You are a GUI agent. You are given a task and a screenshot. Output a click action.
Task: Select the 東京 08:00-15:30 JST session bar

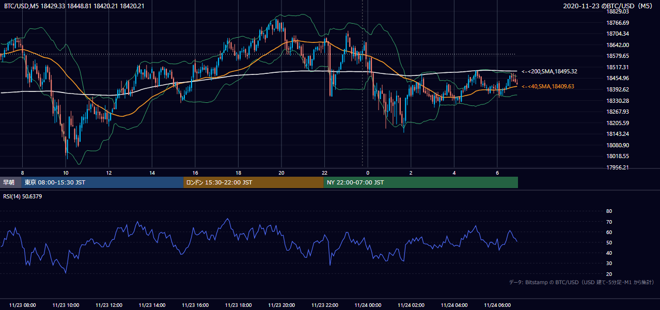[x=102, y=182]
